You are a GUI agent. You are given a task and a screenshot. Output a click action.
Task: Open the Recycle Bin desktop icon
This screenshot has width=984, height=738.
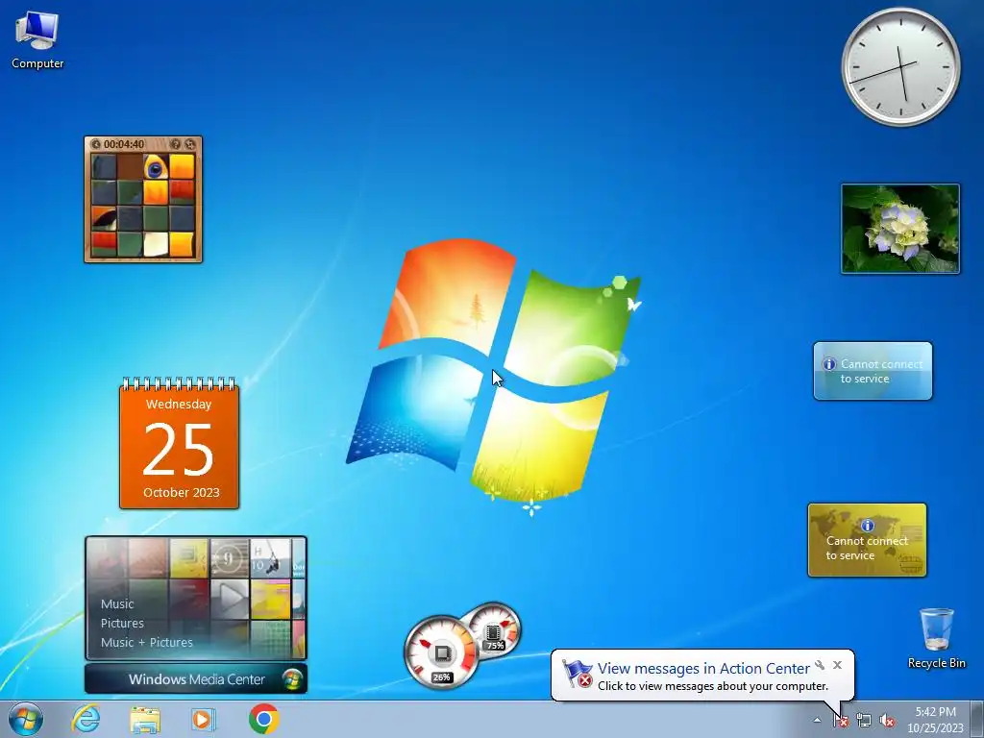tap(936, 638)
